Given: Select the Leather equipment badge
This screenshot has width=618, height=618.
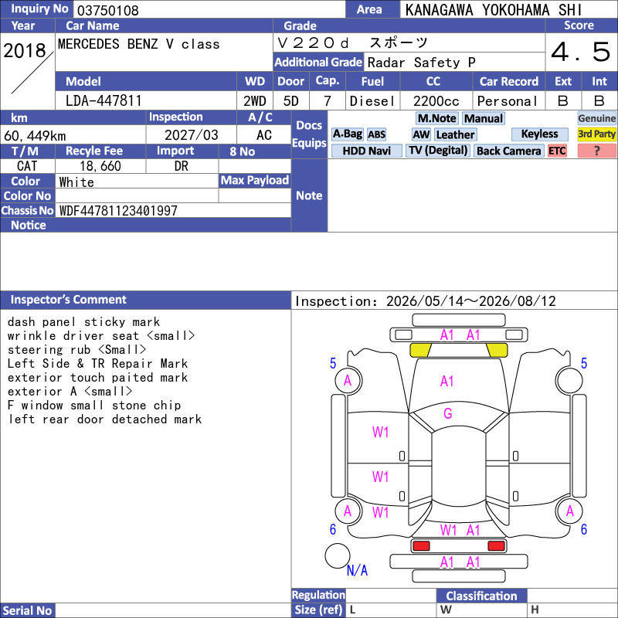Looking at the screenshot, I should 455,134.
